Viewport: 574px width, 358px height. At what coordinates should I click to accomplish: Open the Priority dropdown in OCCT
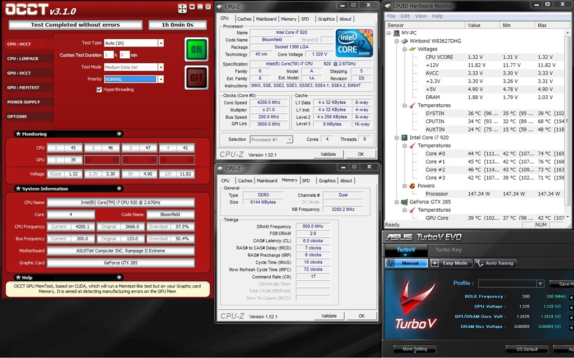160,80
